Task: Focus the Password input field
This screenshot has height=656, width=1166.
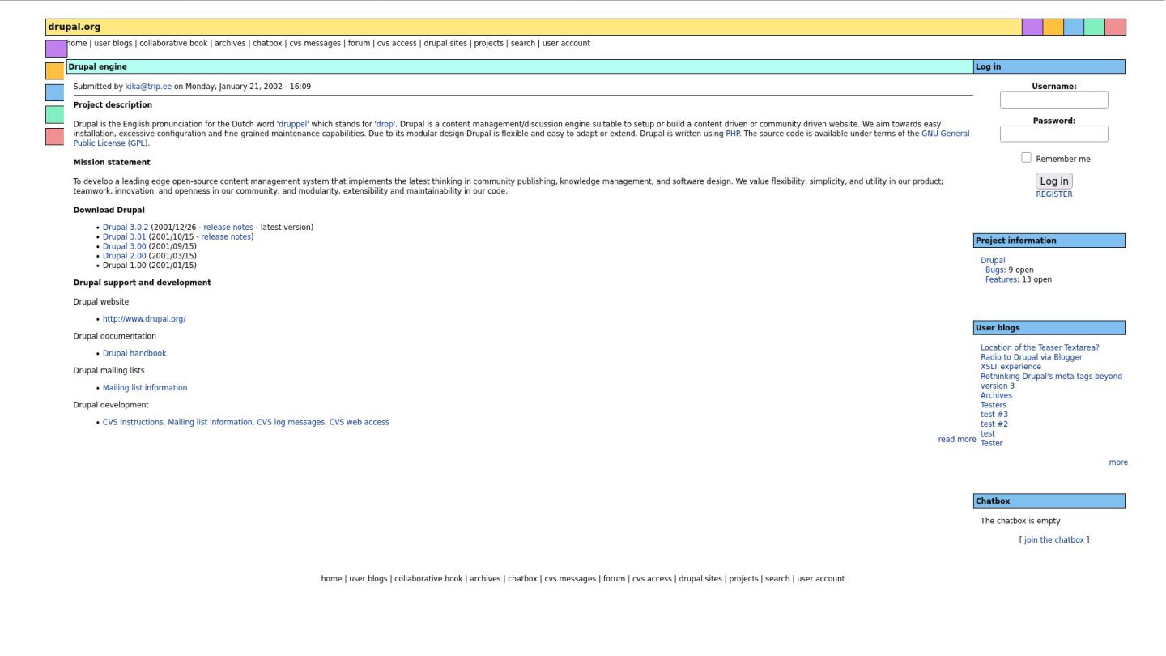Action: point(1054,134)
